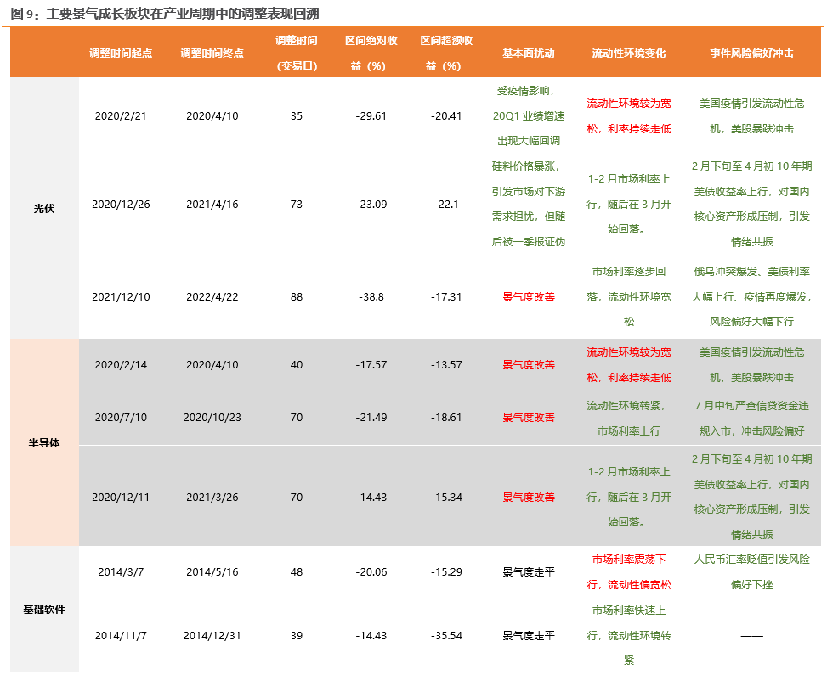Select excess return -15.34
The width and height of the screenshot is (827, 675).
[446, 498]
